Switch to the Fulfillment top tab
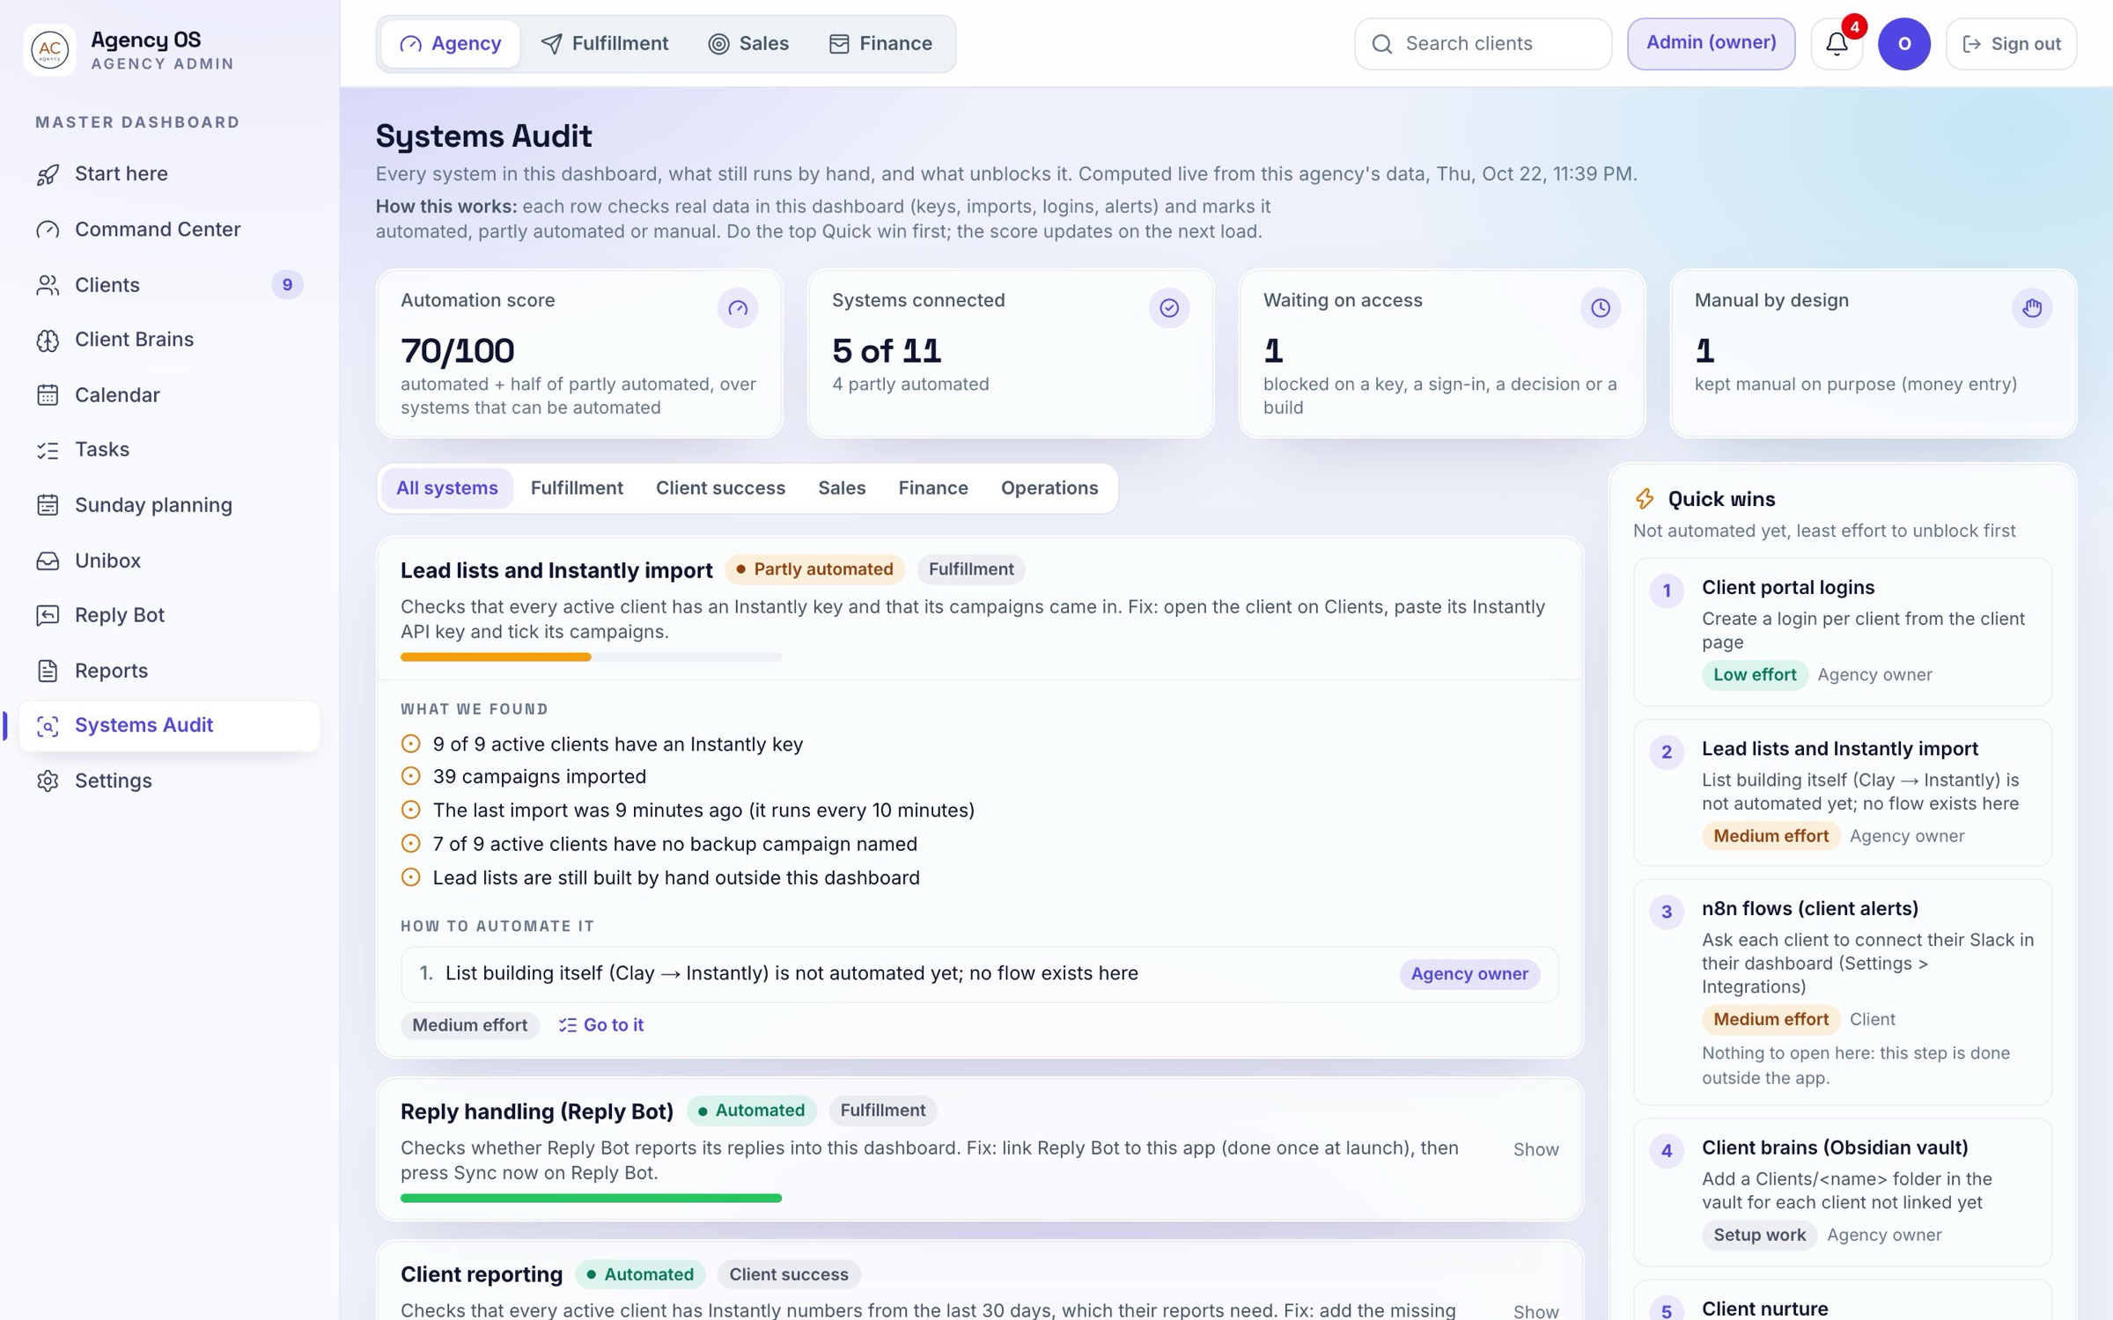The width and height of the screenshot is (2113, 1320). click(x=605, y=43)
